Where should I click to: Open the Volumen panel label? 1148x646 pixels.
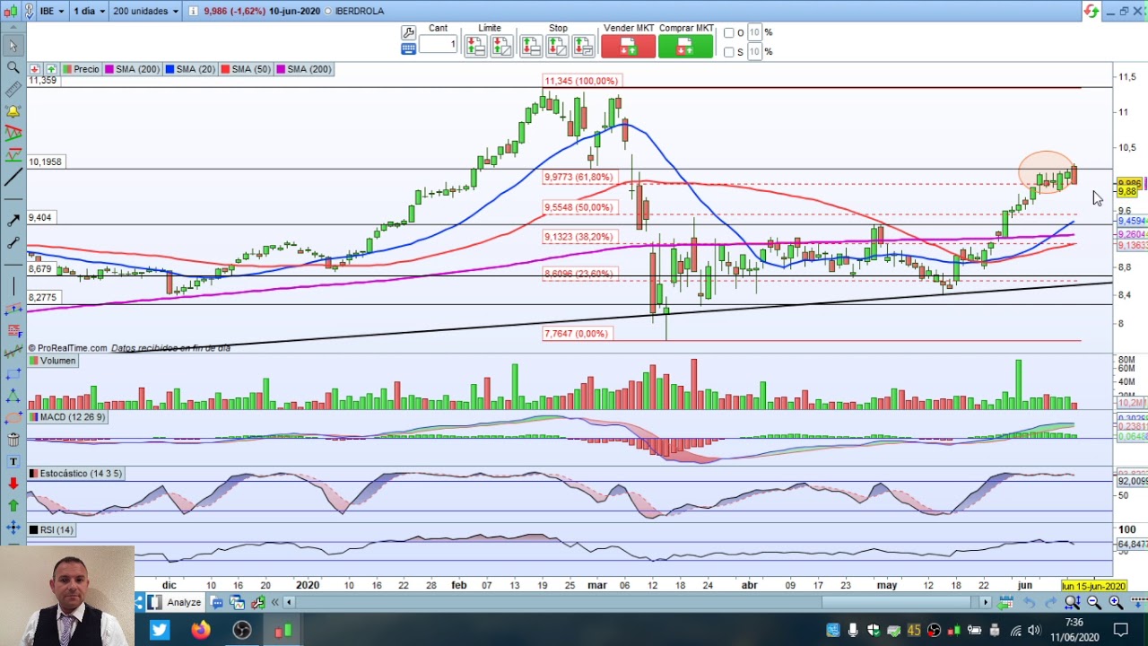pos(52,361)
